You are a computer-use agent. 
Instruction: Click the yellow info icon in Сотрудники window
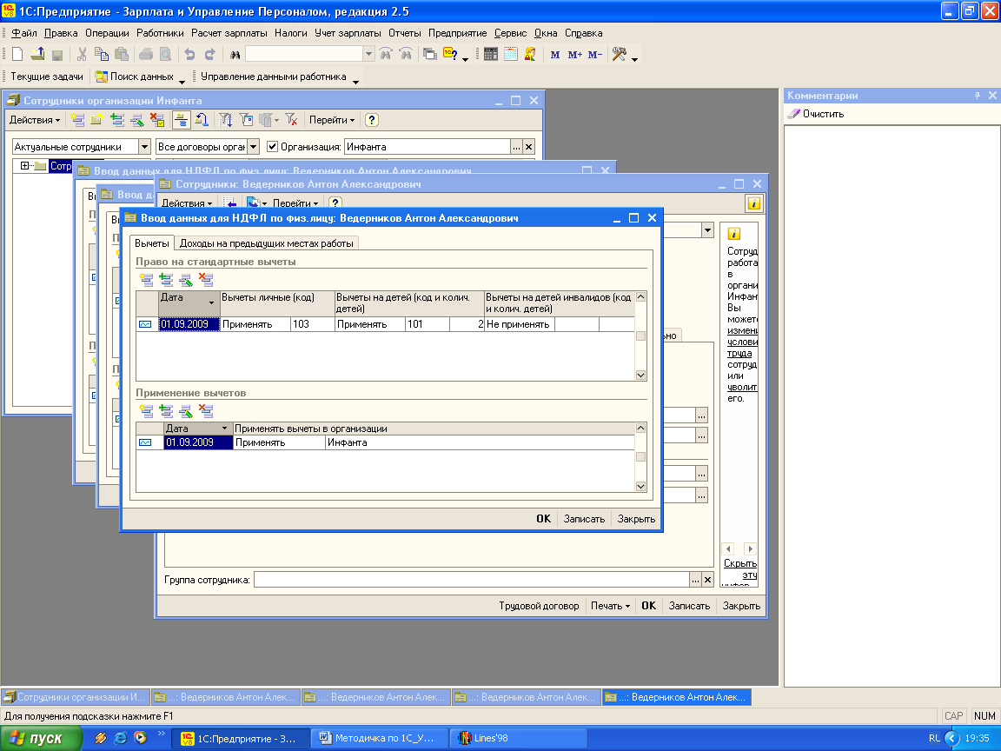pos(754,203)
